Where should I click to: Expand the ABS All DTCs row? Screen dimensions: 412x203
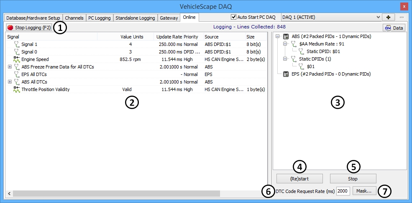point(10,82)
